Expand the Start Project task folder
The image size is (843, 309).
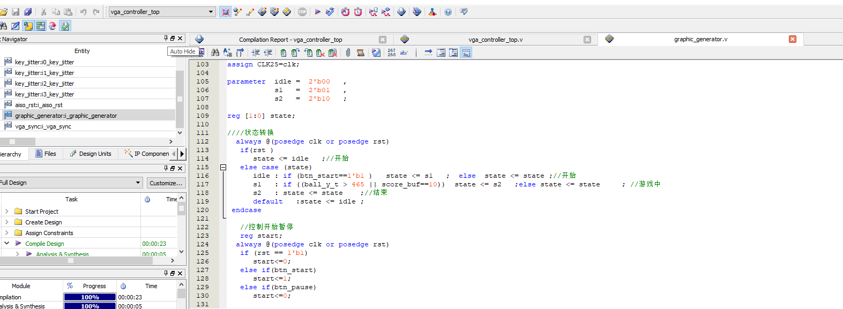point(6,212)
